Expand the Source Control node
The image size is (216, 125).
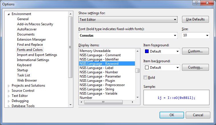9,91
